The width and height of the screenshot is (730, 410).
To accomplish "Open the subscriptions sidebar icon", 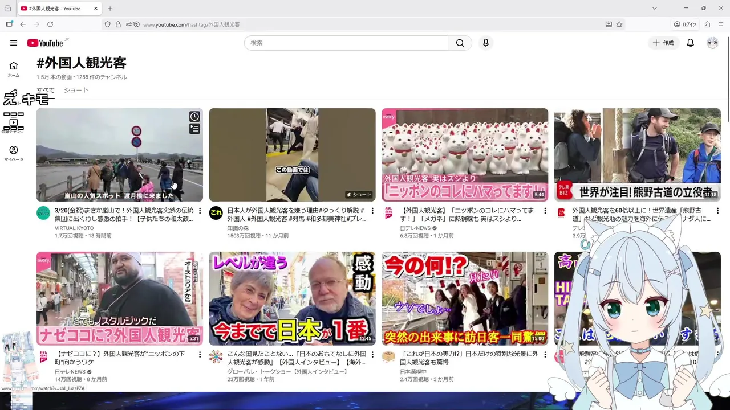I will click(x=14, y=122).
